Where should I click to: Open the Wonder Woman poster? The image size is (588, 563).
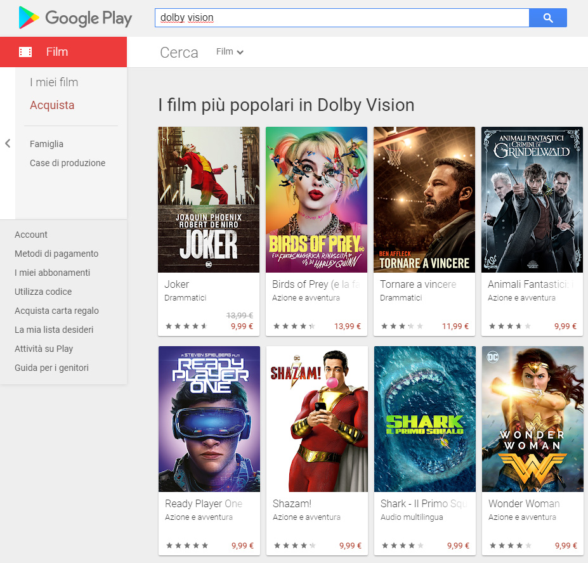tap(533, 418)
